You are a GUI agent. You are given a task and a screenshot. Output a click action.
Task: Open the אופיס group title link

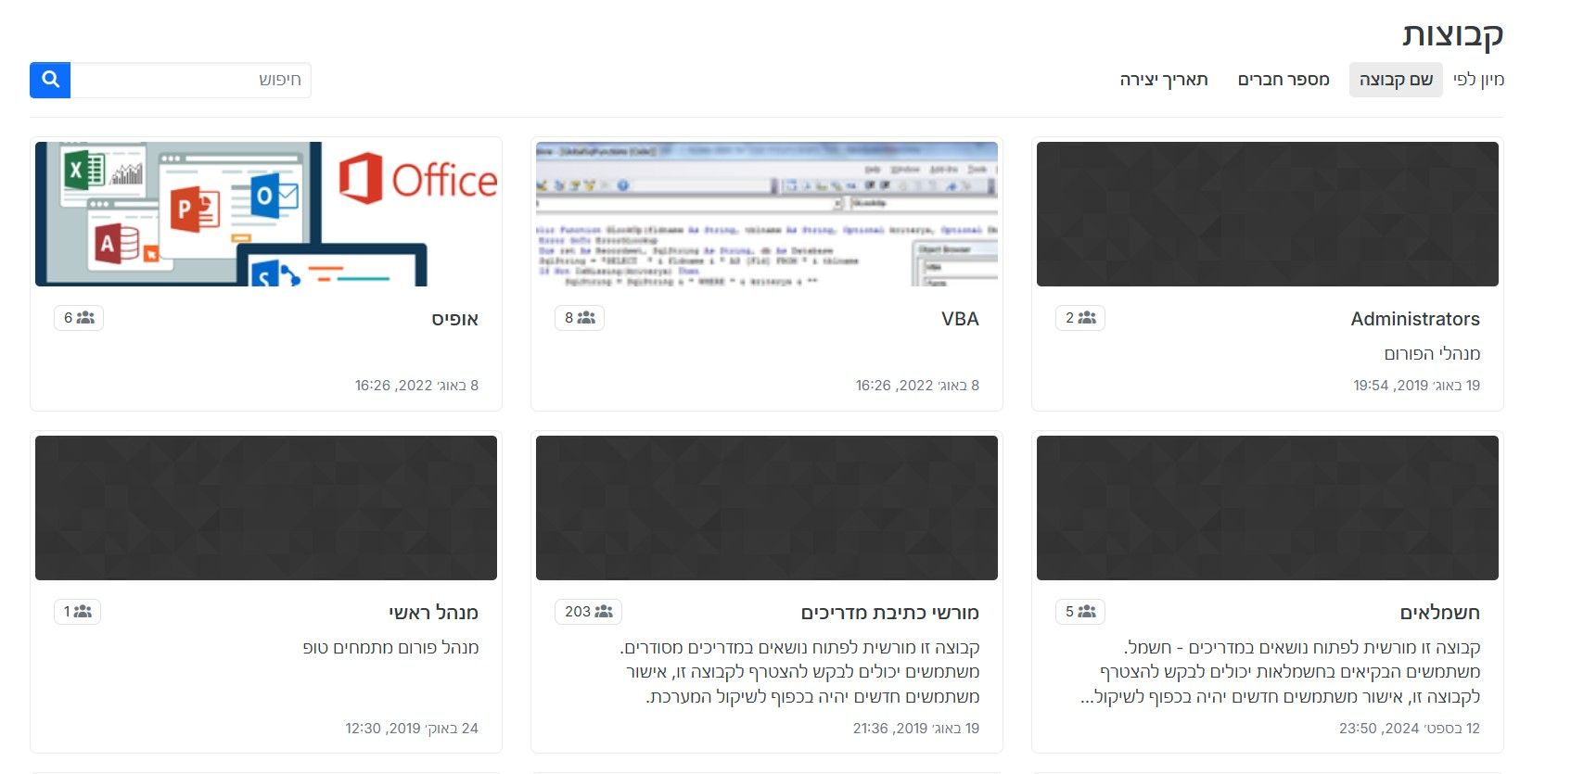point(455,319)
